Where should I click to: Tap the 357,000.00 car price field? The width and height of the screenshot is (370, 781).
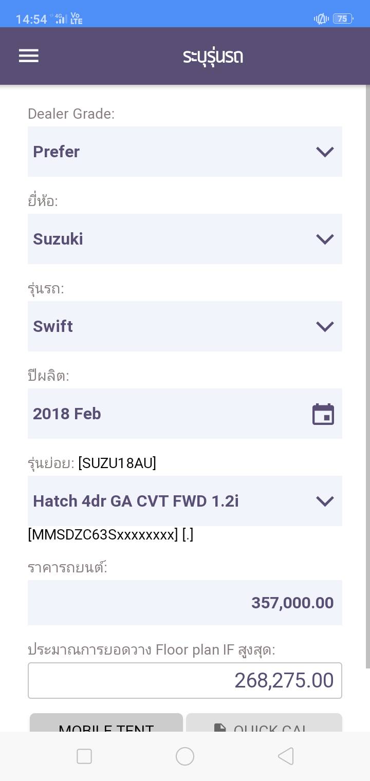point(185,603)
